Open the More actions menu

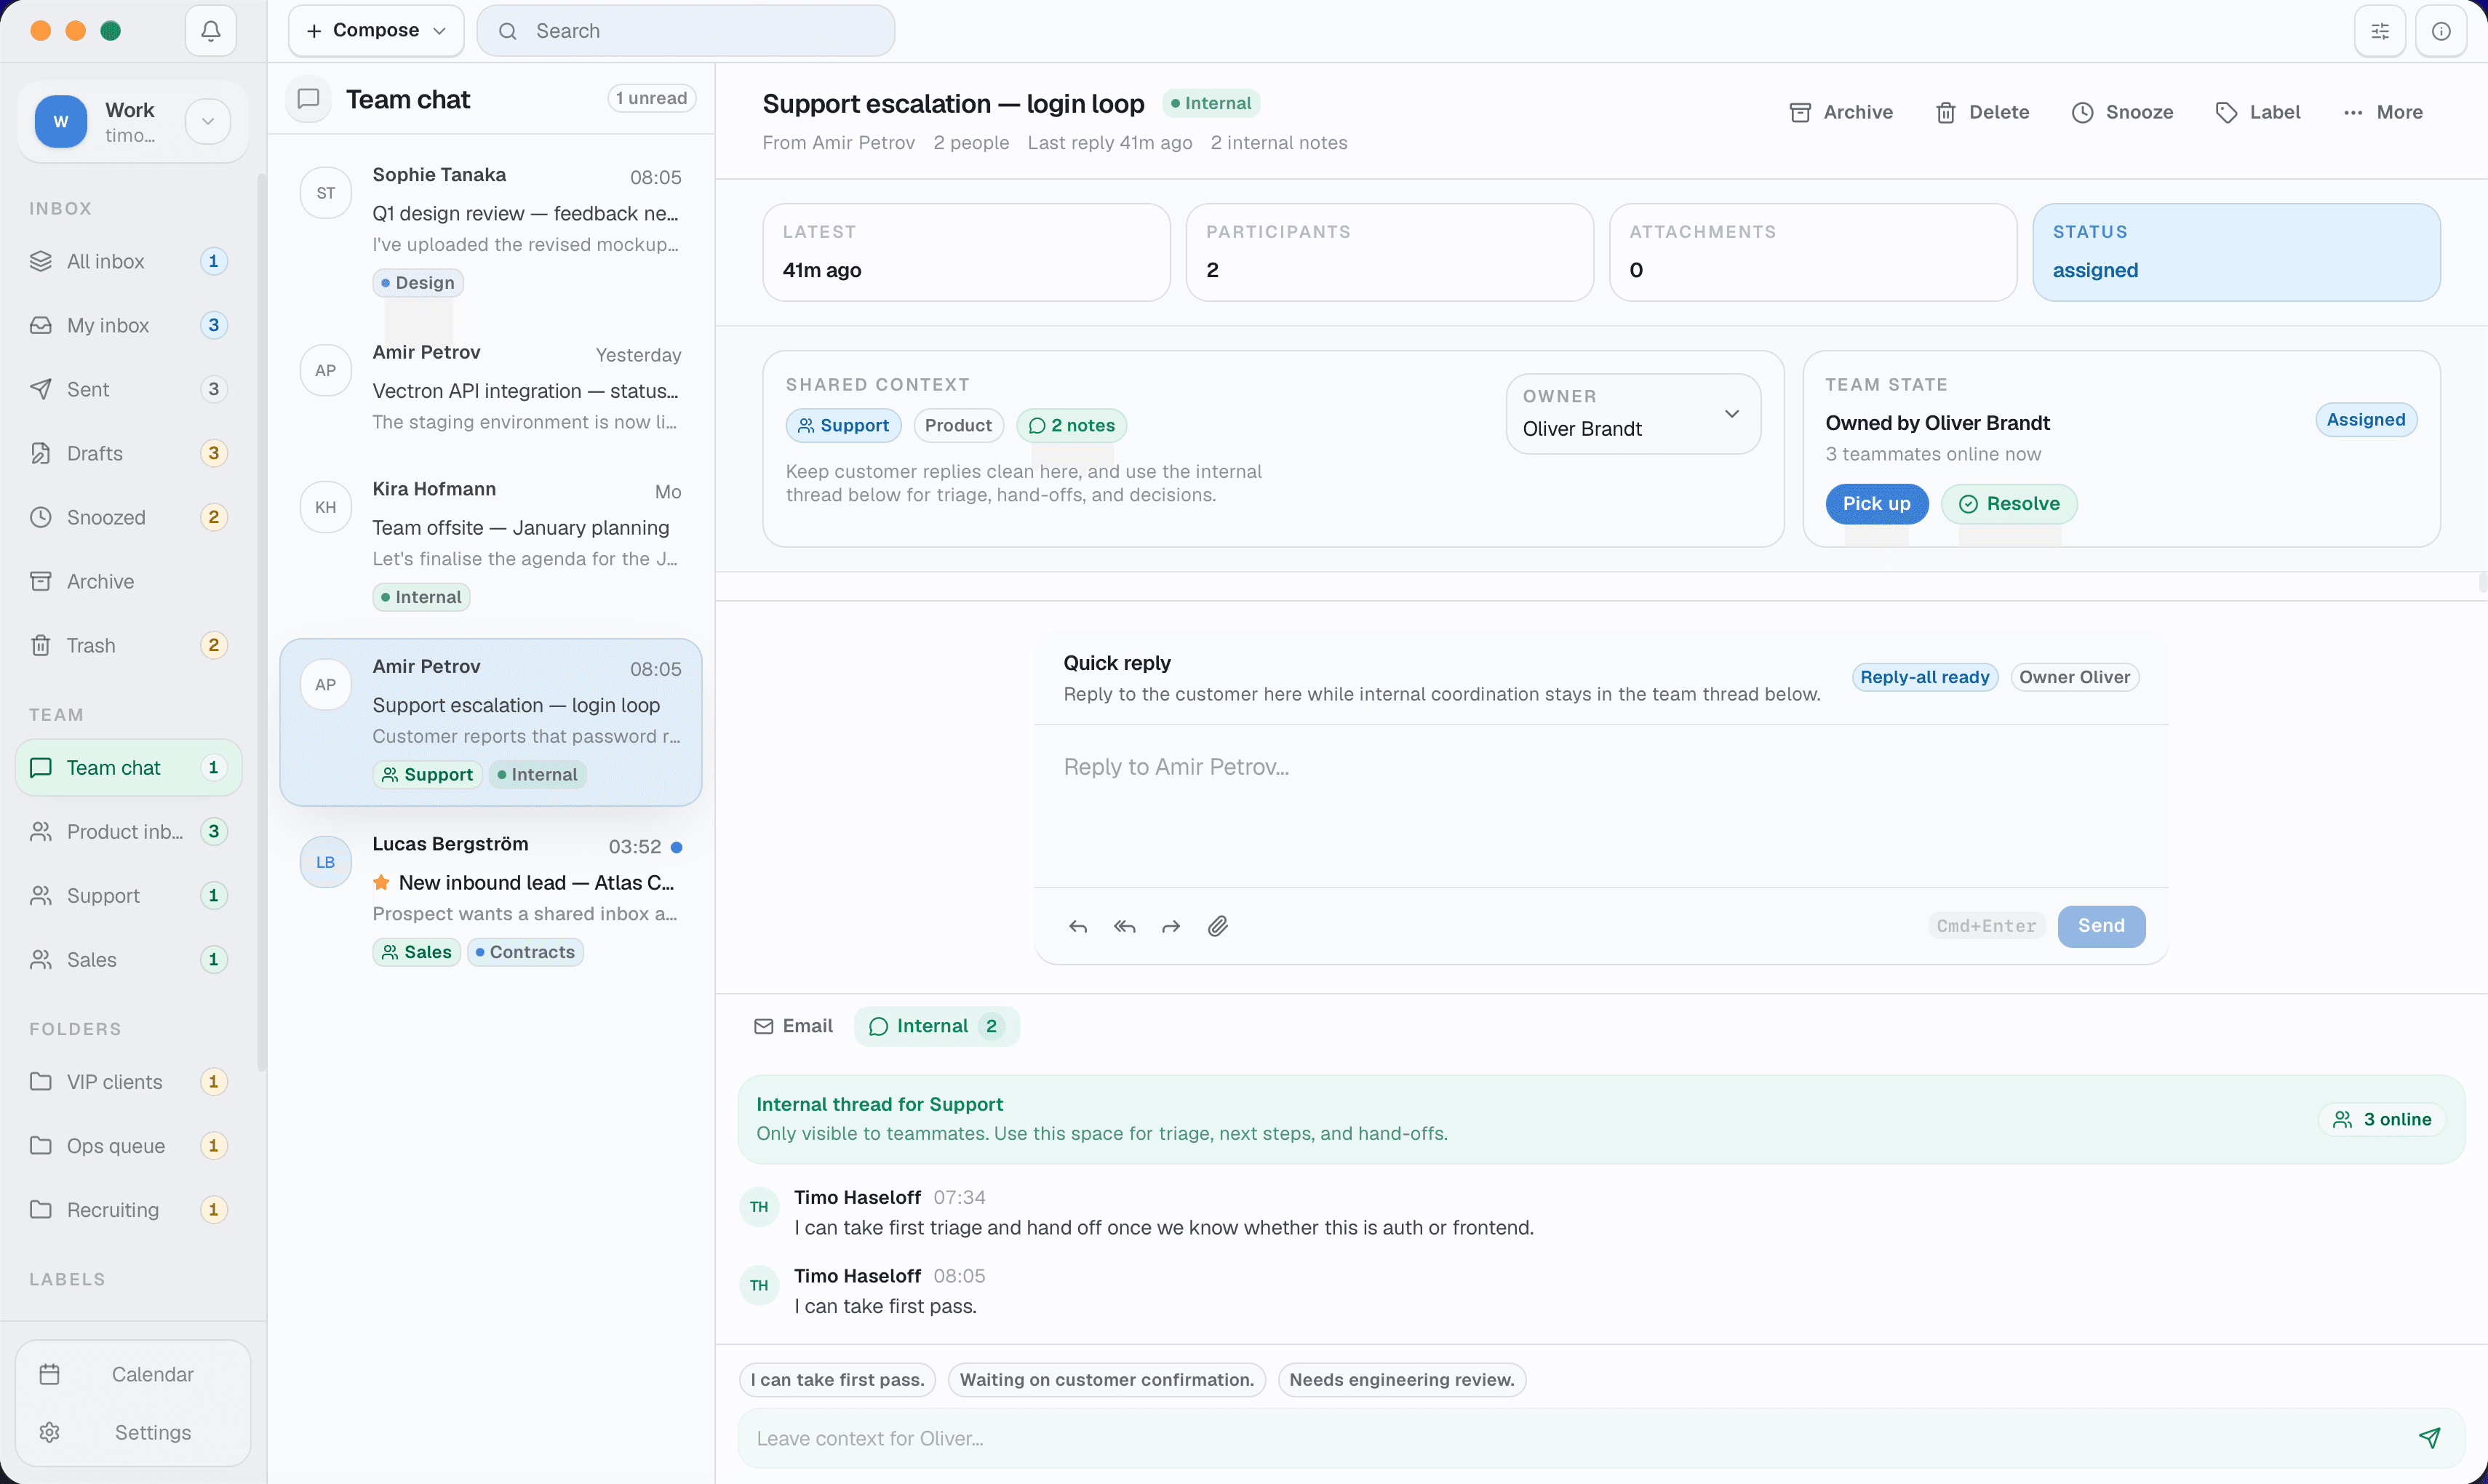click(x=2383, y=112)
